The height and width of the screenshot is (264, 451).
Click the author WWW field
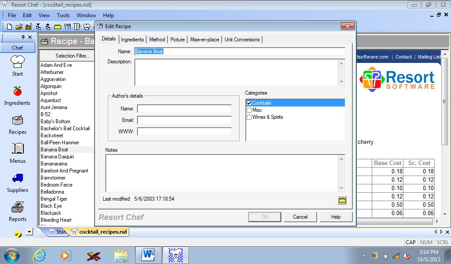(185, 132)
